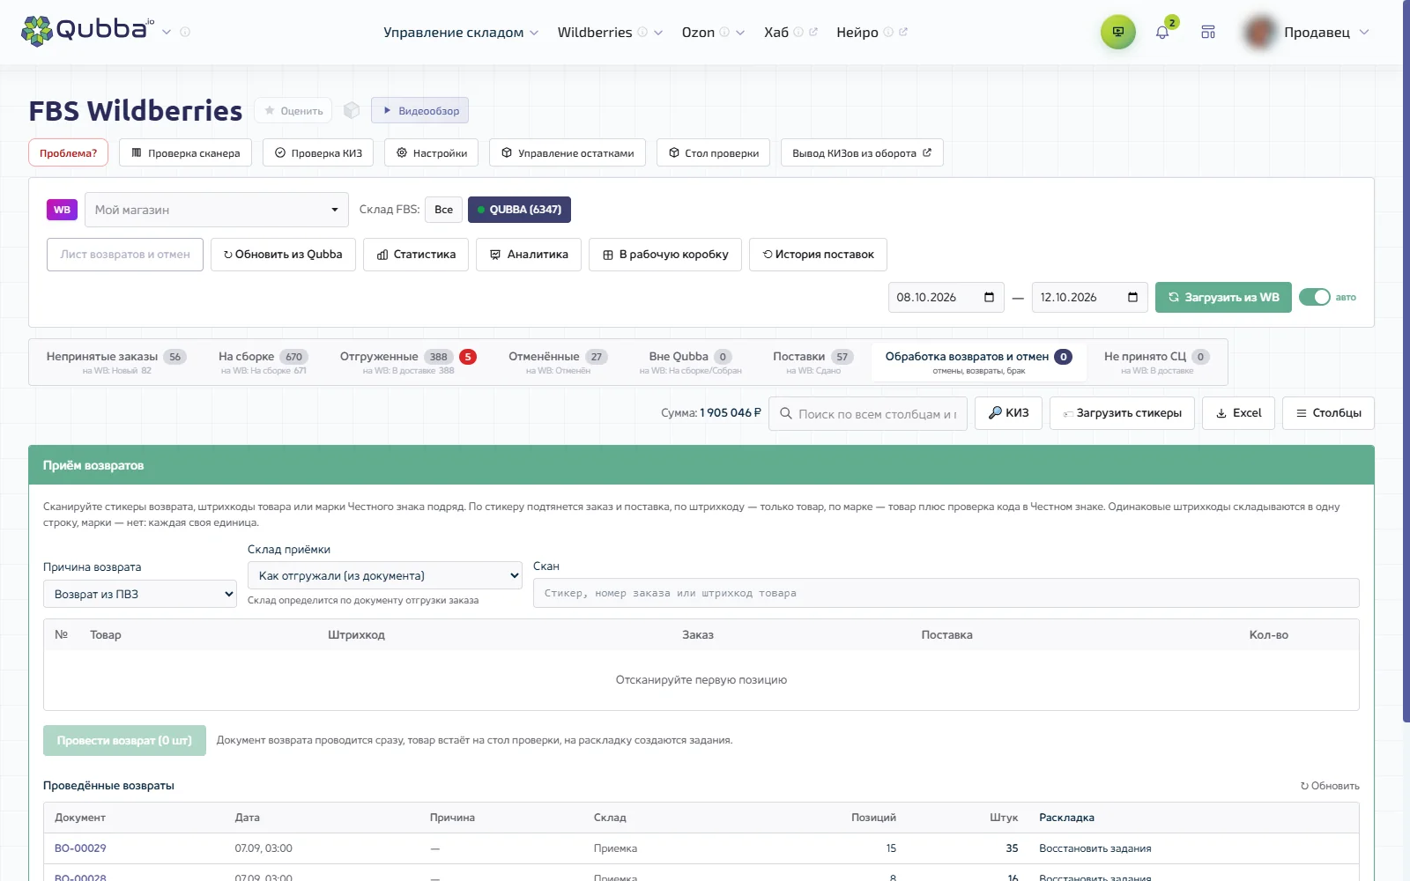Image resolution: width=1410 pixels, height=881 pixels.
Task: Open Нейро external link icon
Action: [903, 32]
